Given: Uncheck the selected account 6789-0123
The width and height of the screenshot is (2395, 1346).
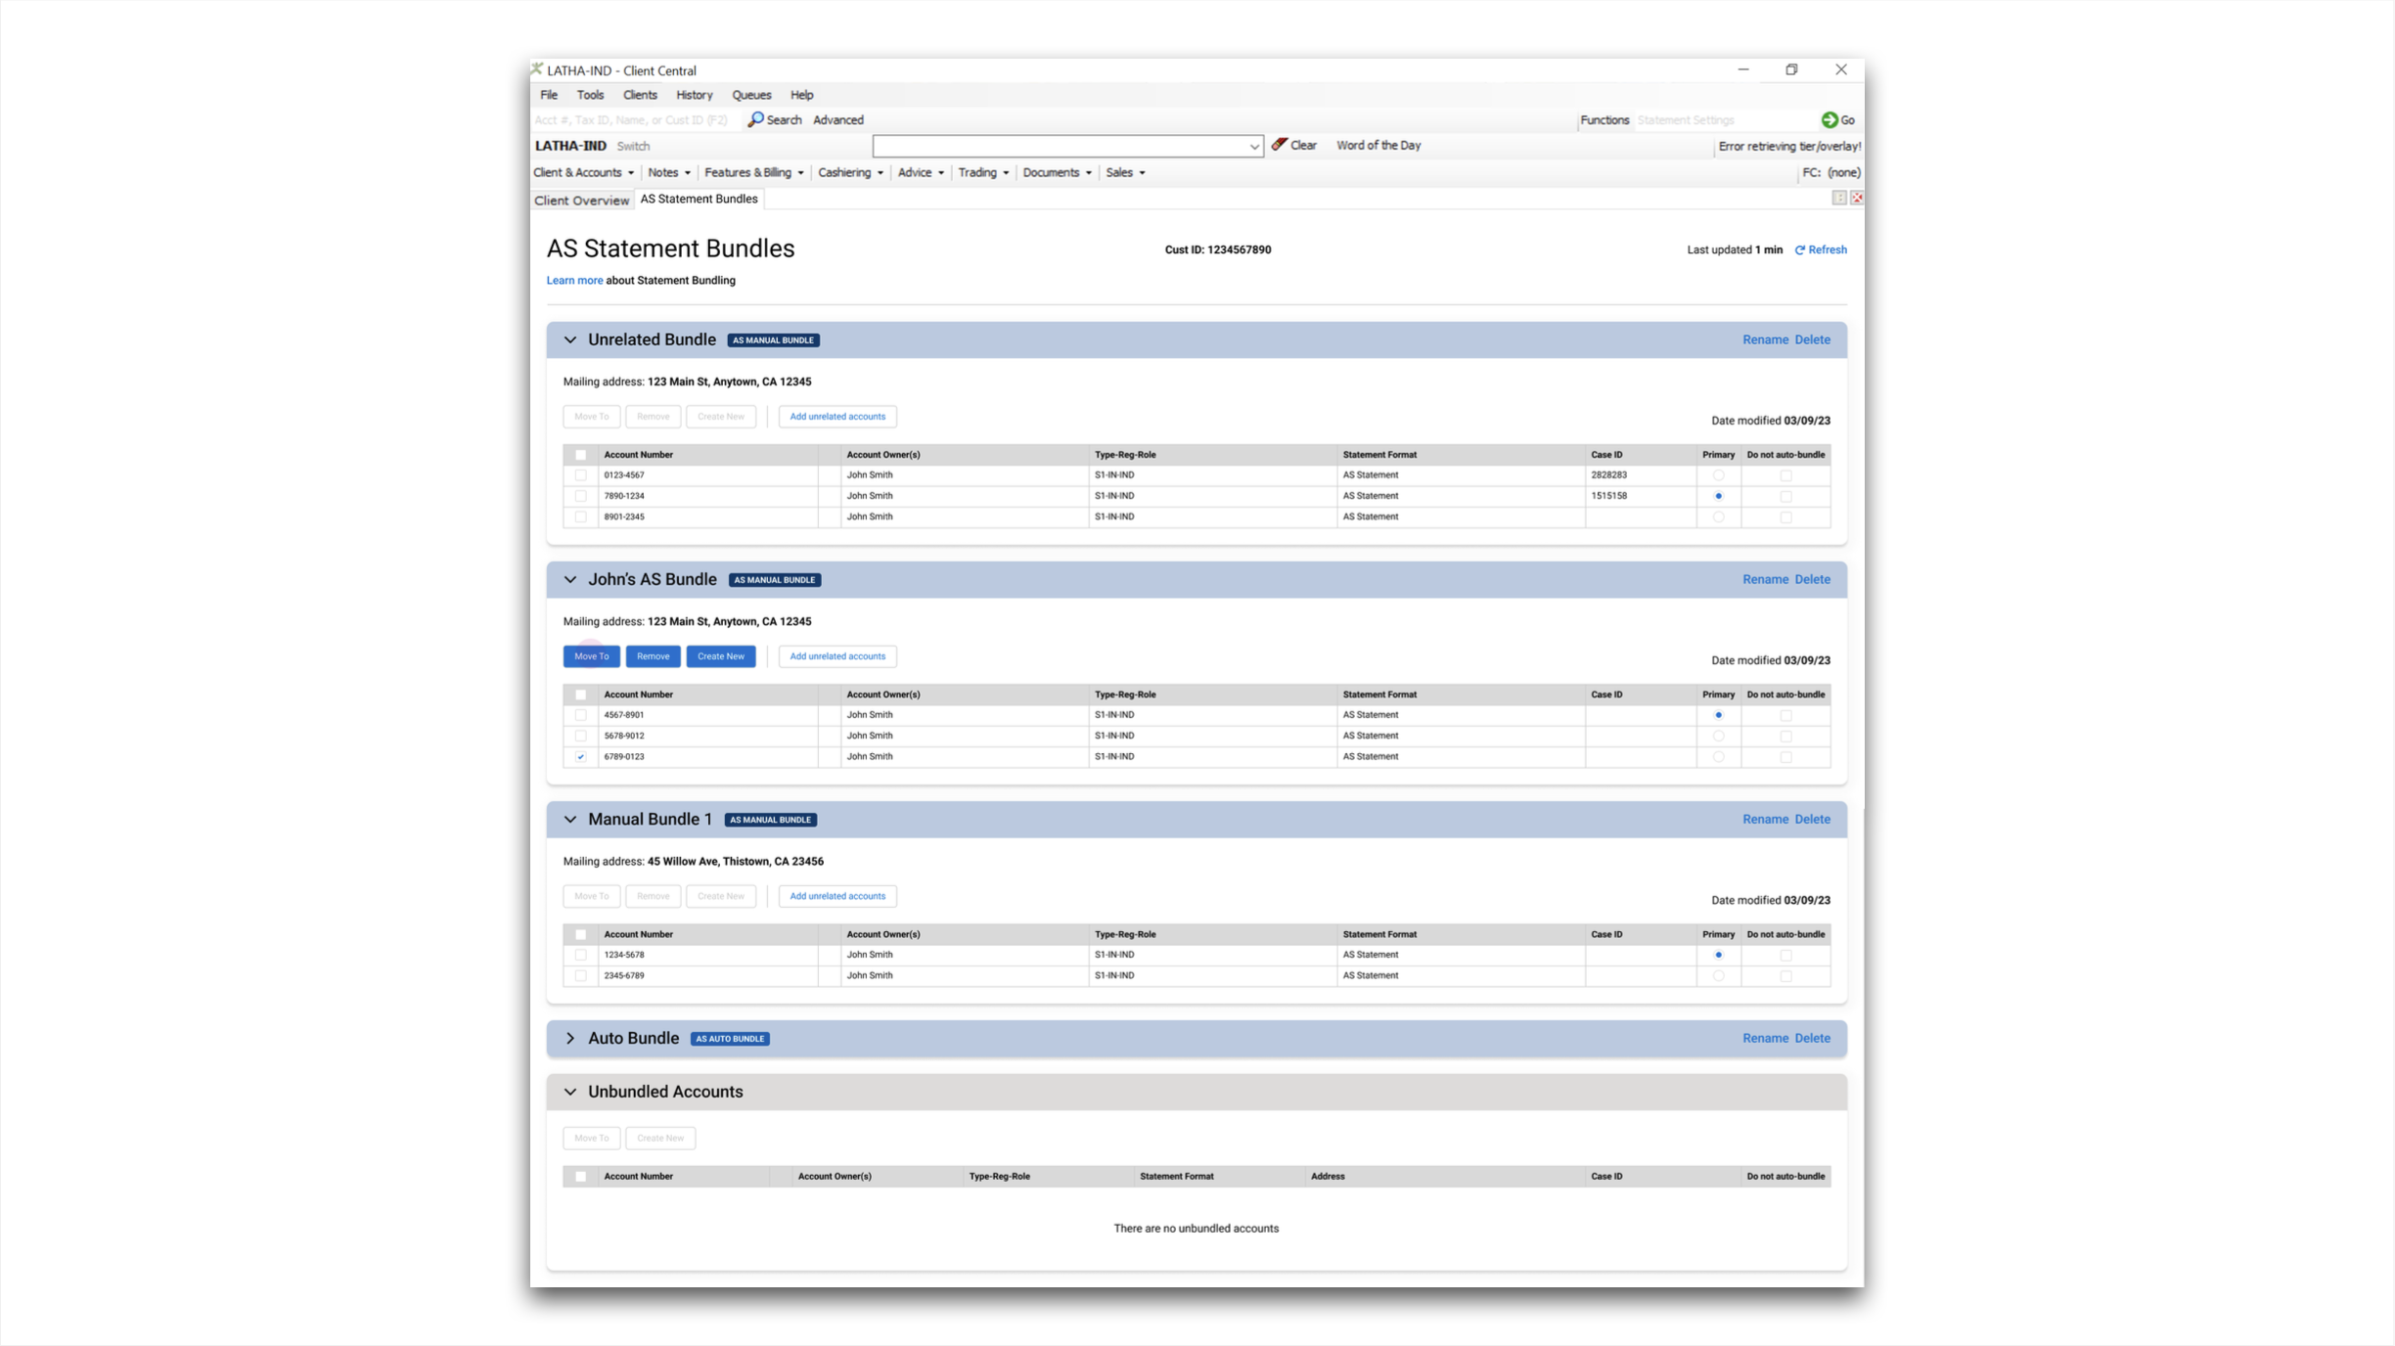Looking at the screenshot, I should pyautogui.click(x=581, y=757).
